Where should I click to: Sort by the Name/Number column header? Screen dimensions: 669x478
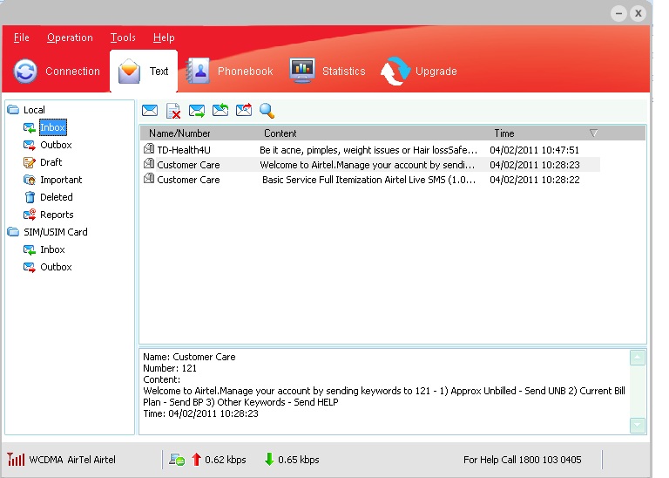point(179,133)
